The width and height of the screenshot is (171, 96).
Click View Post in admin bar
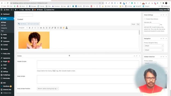click(x=28, y=10)
